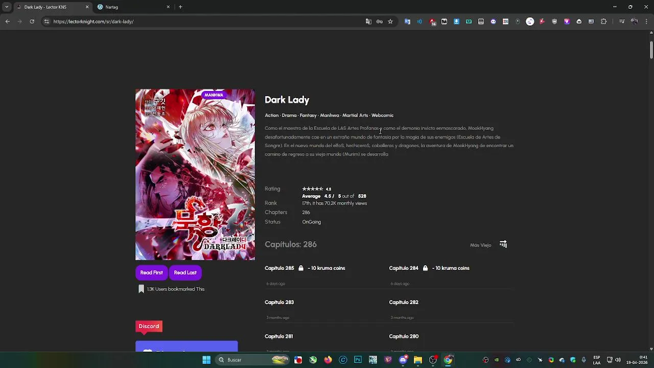This screenshot has height=368, width=654.
Task: Open the Webcomic genre link
Action: 382,116
